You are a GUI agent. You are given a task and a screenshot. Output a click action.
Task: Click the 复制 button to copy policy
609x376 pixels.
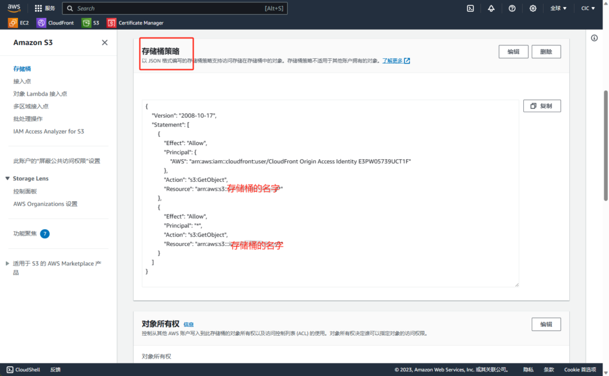[542, 106]
